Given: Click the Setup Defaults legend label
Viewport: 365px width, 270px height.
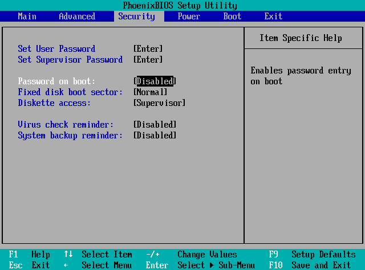Looking at the screenshot, I should click(323, 255).
